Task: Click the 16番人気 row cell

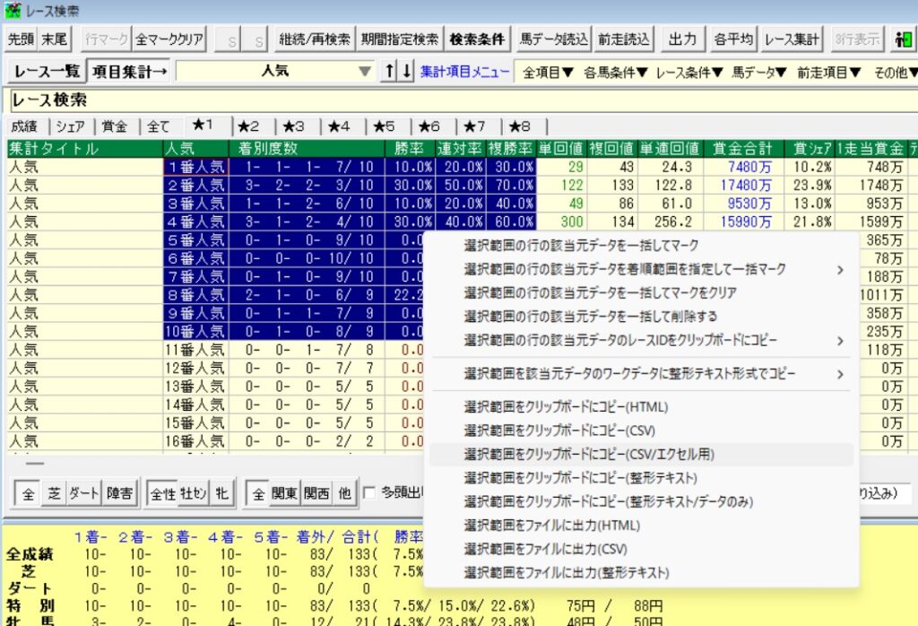Action: click(195, 441)
